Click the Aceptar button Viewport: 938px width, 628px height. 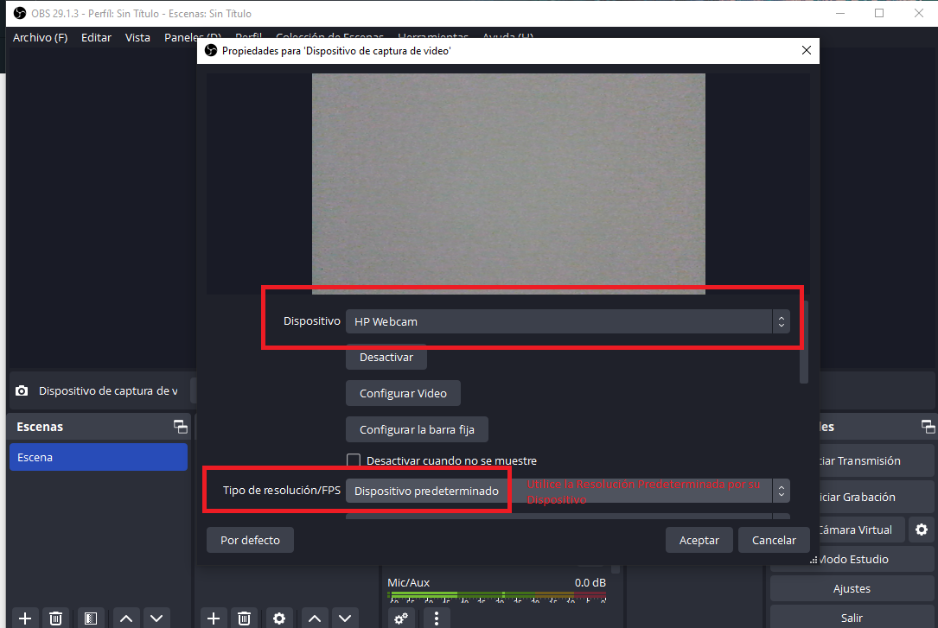coord(699,540)
